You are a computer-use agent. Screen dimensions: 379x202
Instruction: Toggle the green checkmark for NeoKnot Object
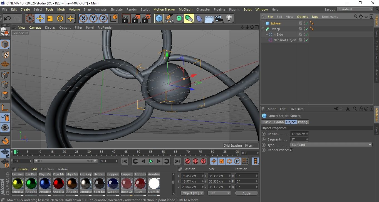point(307,40)
